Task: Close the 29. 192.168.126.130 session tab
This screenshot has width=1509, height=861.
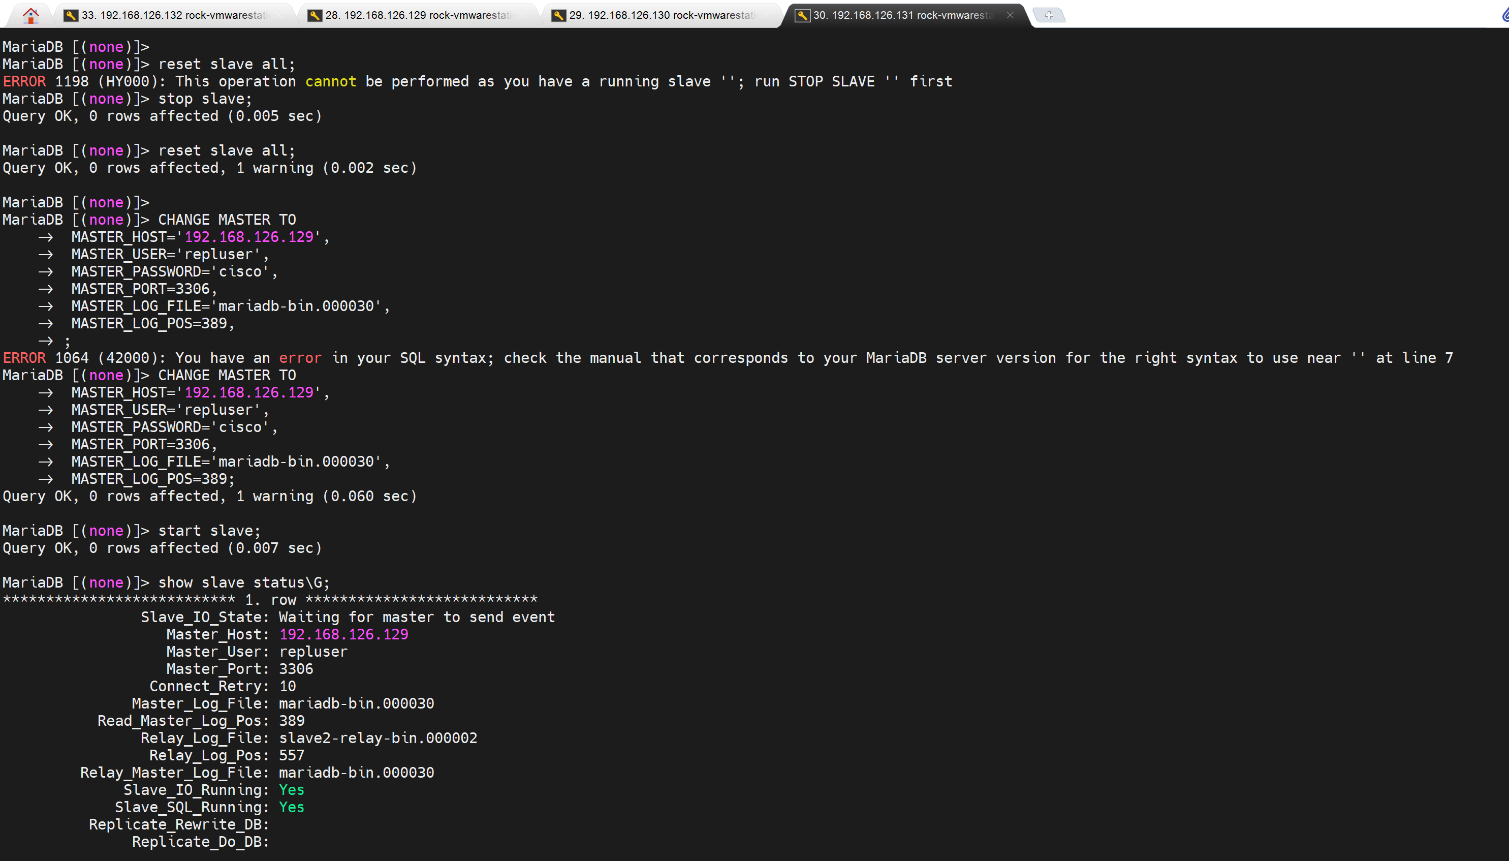Action: [x=767, y=15]
